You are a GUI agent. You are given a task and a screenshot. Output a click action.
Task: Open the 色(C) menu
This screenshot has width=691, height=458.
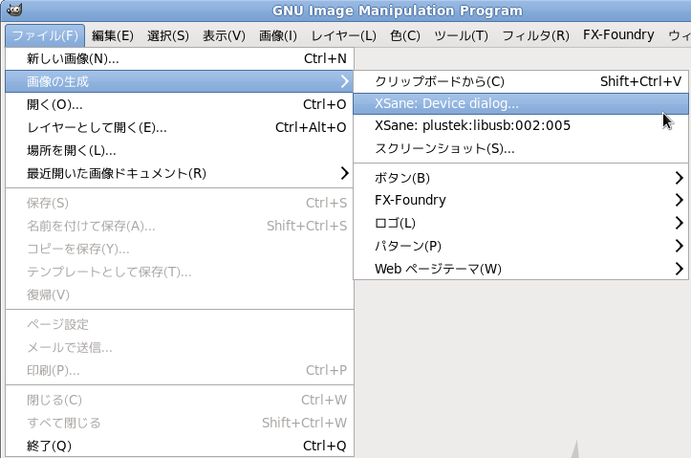(405, 35)
